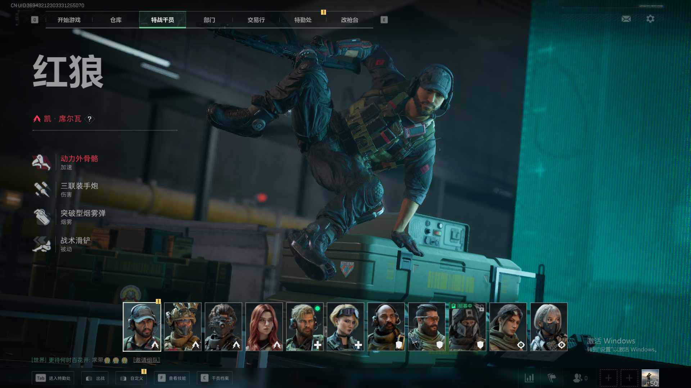Click the 邀请组队 link in chat
Screen dimensions: 691x388
coord(146,360)
